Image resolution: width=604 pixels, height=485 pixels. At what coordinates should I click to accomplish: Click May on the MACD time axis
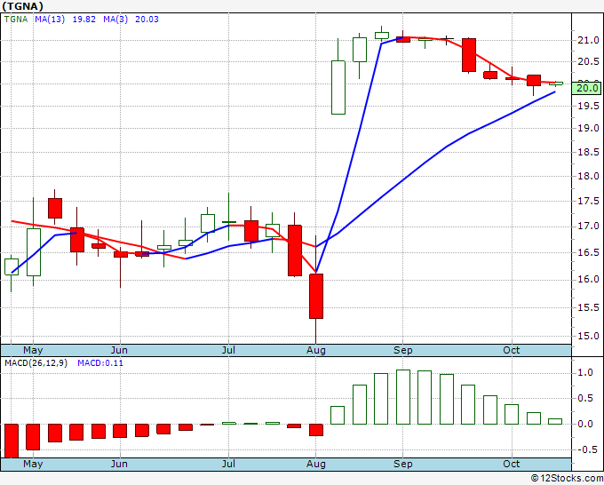point(33,465)
